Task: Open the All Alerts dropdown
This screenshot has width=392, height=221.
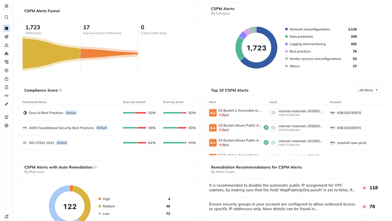Action: point(369,90)
